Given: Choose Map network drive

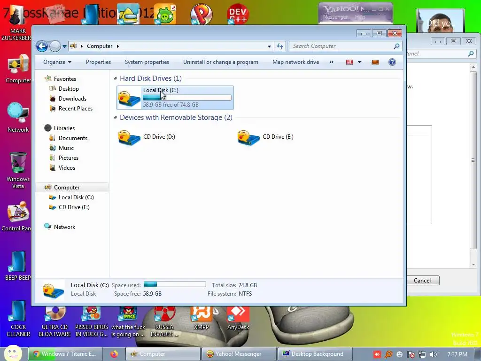Looking at the screenshot, I should [x=296, y=62].
